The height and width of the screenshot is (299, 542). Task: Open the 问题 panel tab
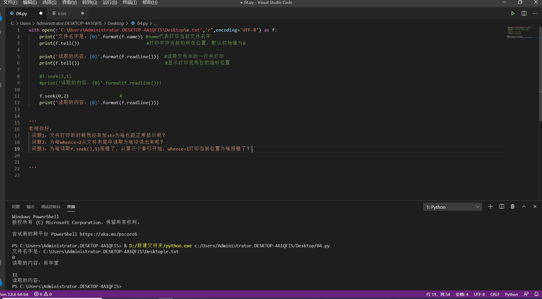pos(16,207)
